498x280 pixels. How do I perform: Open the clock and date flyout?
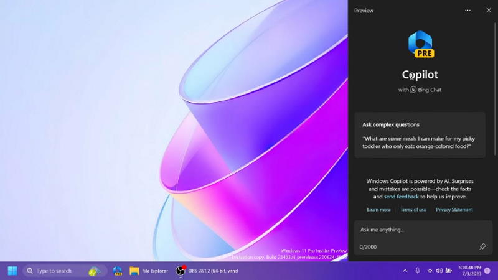470,271
